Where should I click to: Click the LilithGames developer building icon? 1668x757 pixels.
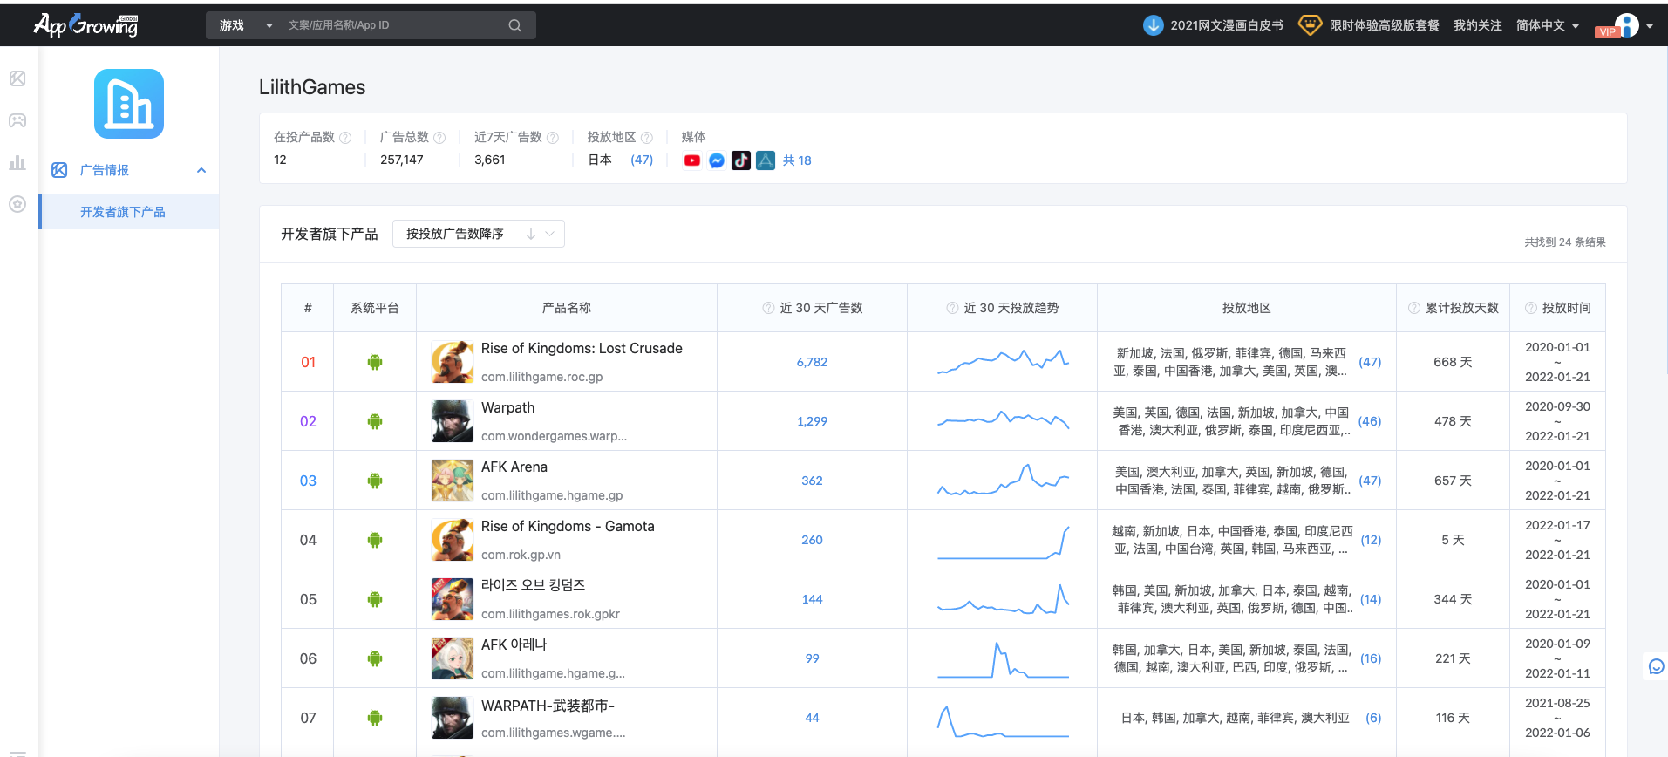129,104
